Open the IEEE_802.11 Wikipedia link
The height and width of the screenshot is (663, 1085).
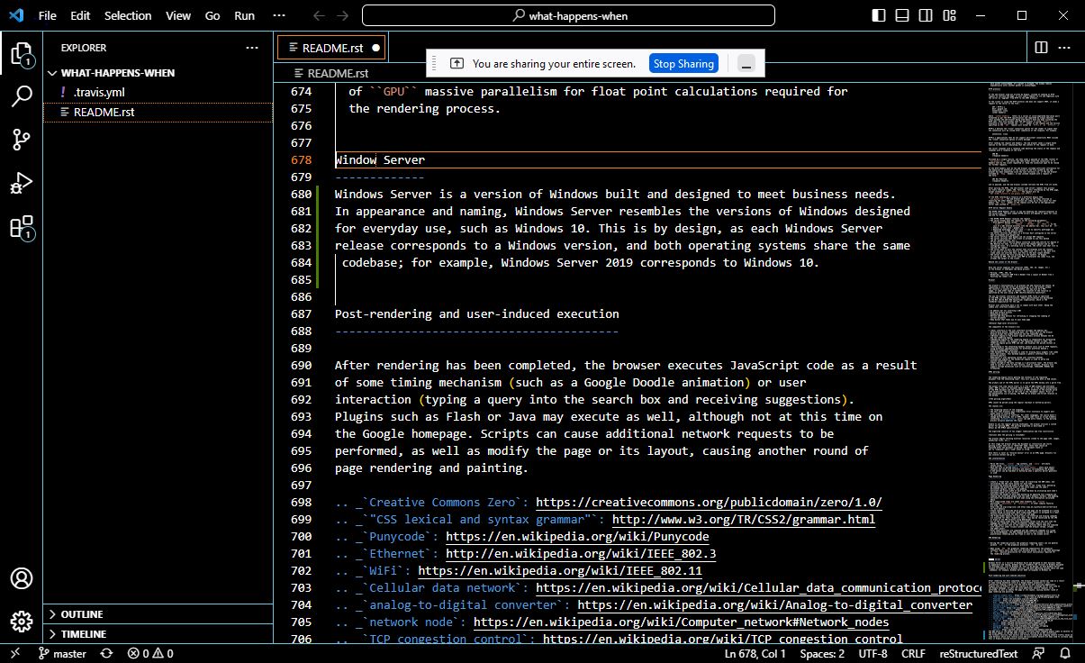point(560,571)
